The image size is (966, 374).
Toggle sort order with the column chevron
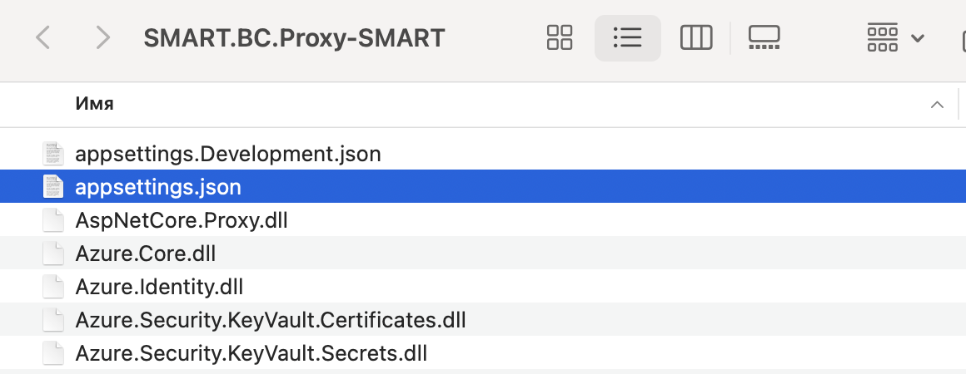click(x=937, y=105)
